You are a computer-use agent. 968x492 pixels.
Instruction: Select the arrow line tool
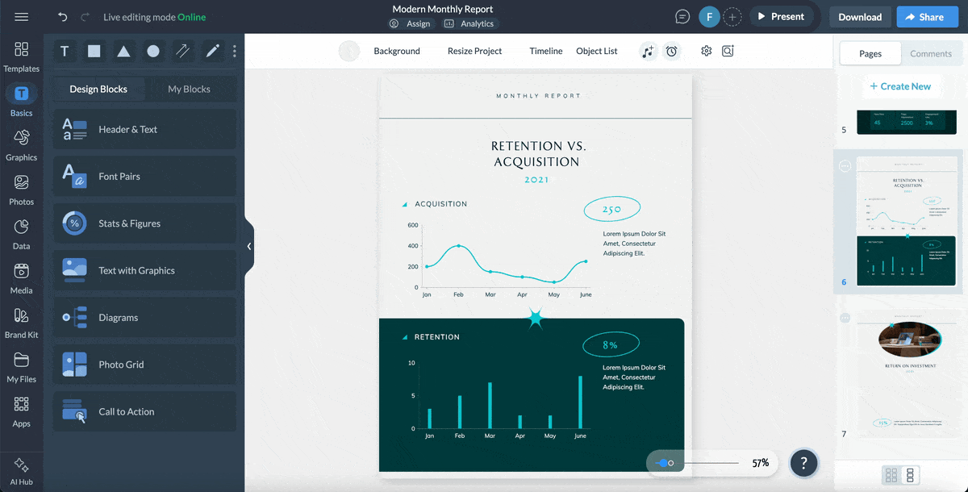click(x=182, y=51)
